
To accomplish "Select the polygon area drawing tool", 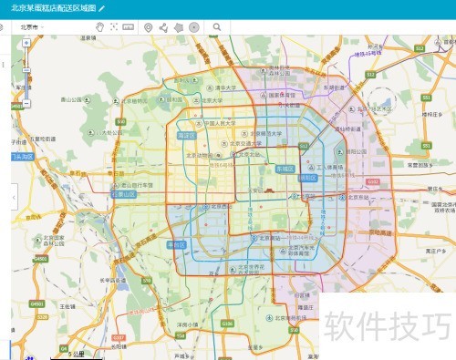I will coord(179,27).
